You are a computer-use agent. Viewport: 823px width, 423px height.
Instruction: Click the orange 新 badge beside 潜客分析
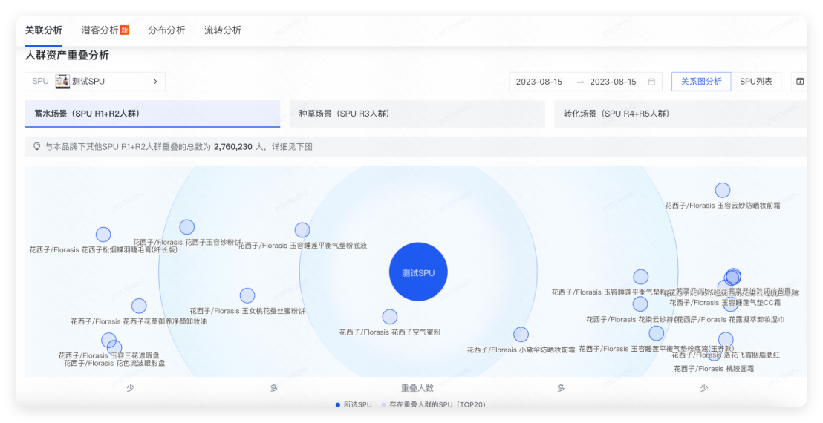click(124, 30)
